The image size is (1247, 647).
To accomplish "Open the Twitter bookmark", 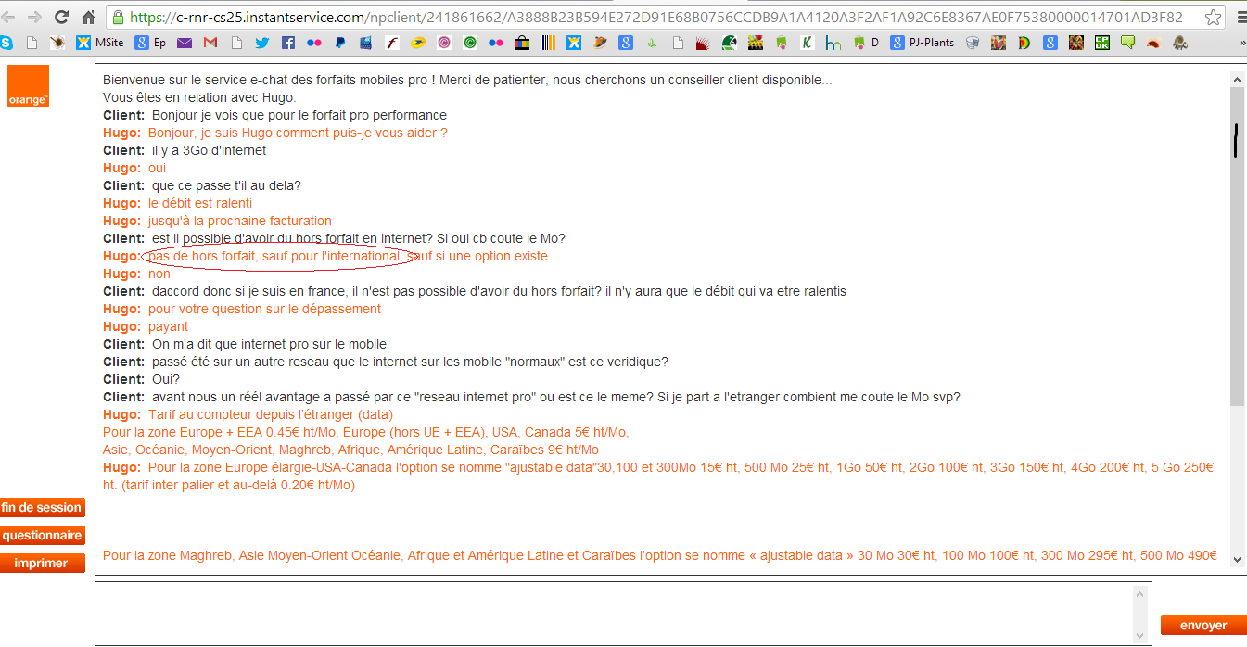I will click(262, 43).
